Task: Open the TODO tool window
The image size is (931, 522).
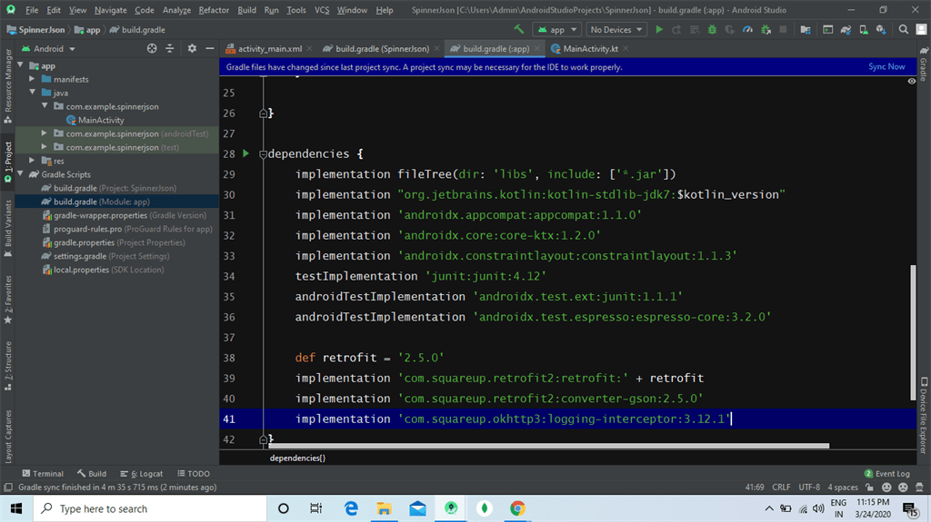Action: pyautogui.click(x=194, y=473)
